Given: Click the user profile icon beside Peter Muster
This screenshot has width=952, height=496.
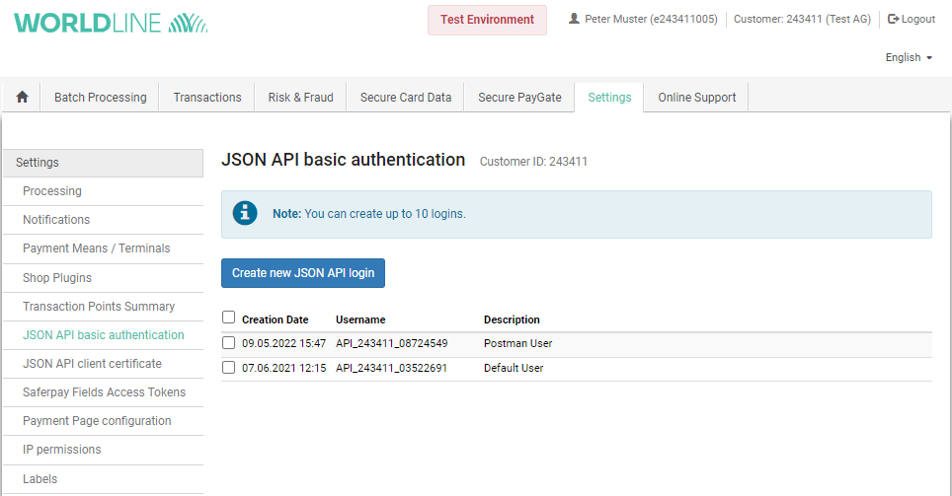Looking at the screenshot, I should (575, 19).
